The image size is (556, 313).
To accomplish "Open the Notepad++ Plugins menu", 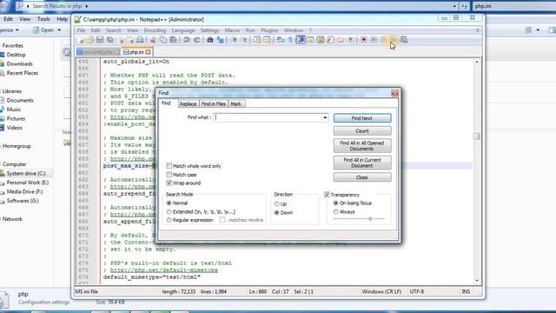I will coord(269,30).
